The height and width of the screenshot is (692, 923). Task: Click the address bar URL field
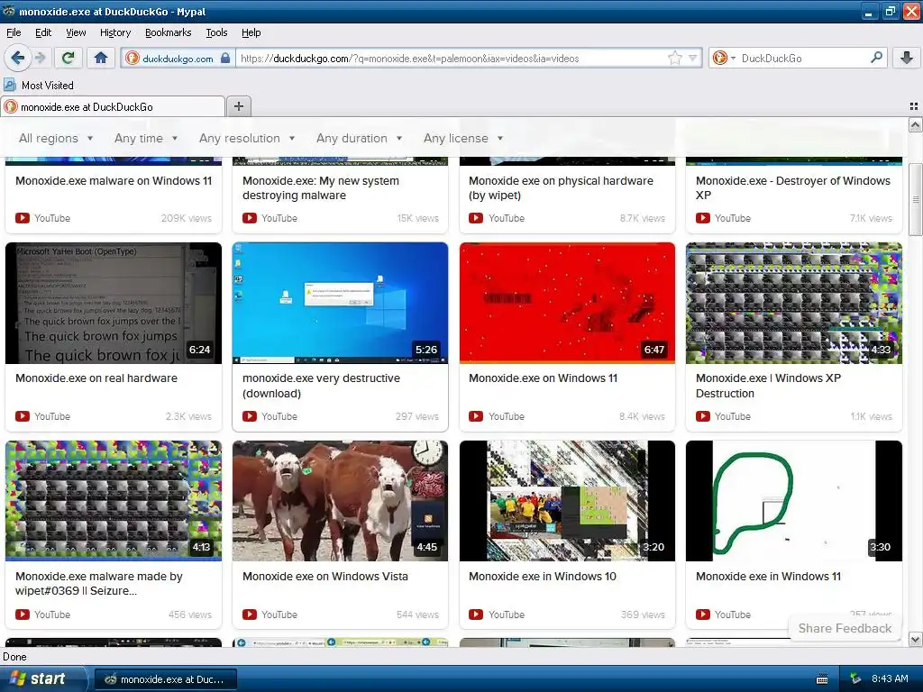[x=451, y=59]
